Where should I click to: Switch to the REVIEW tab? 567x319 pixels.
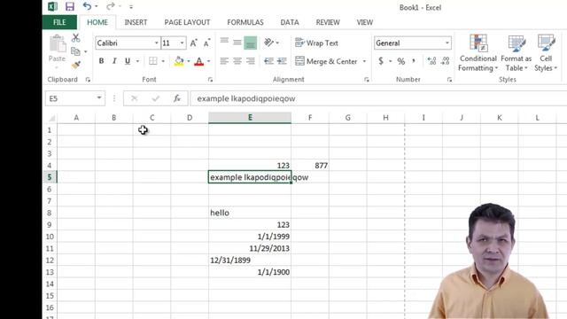(328, 22)
